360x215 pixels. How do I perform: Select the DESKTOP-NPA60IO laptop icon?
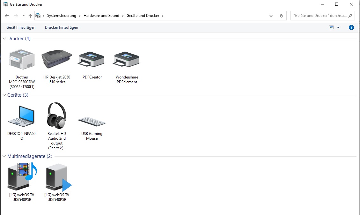[x=22, y=116]
